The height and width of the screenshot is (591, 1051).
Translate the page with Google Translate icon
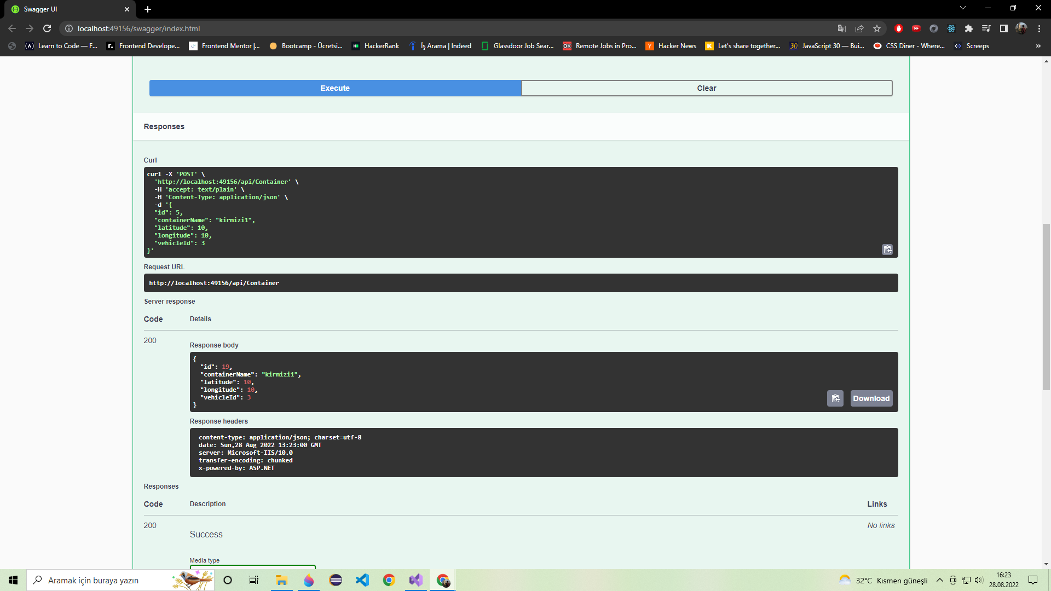tap(841, 28)
